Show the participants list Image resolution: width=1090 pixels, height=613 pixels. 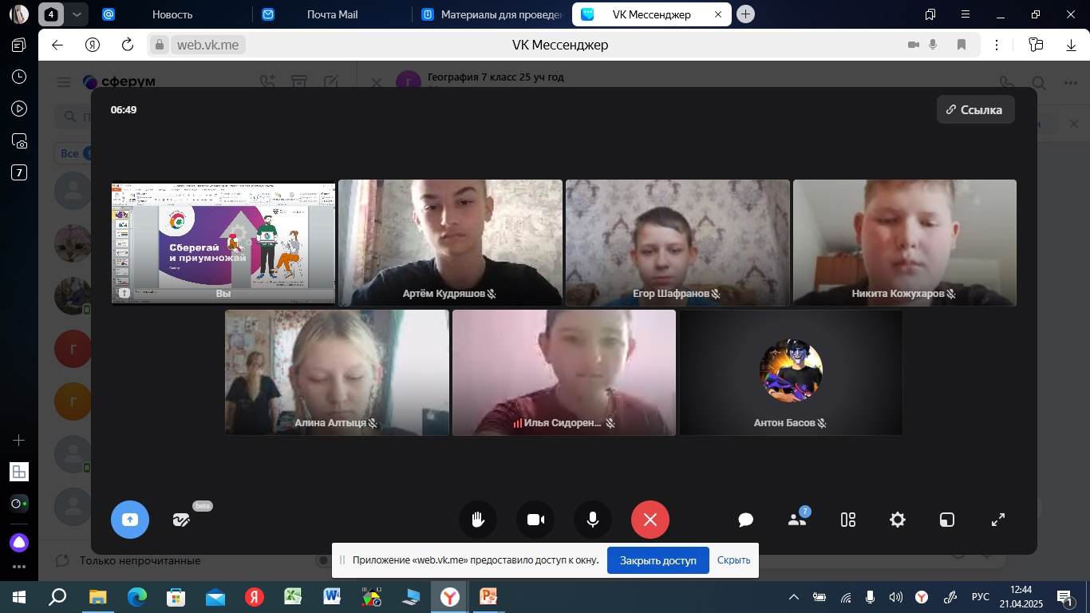point(797,520)
